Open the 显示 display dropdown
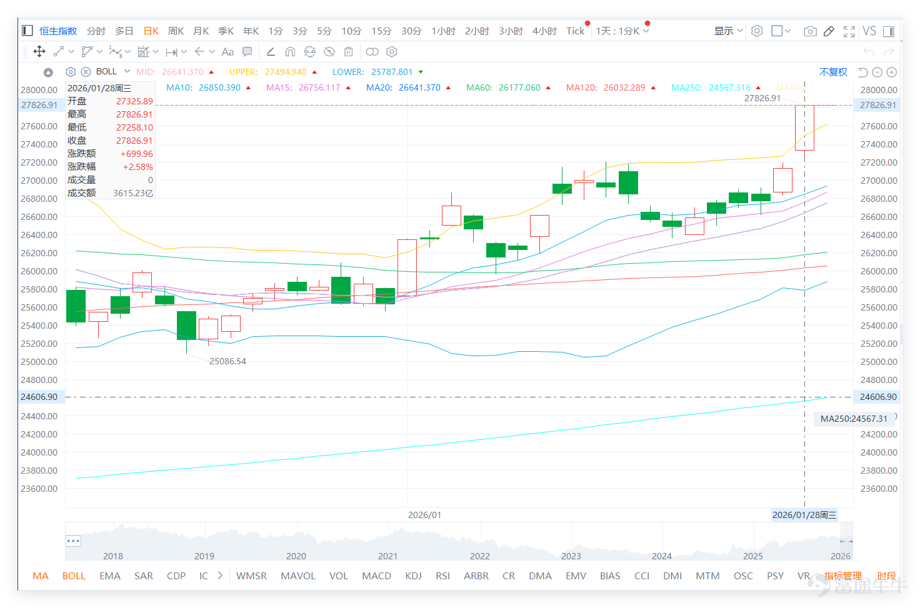 pyautogui.click(x=729, y=31)
